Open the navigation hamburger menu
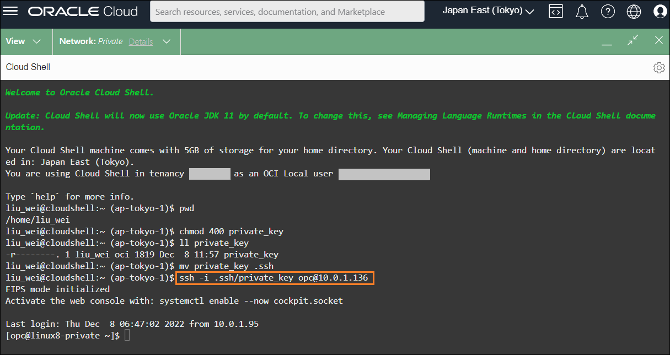 click(x=10, y=10)
